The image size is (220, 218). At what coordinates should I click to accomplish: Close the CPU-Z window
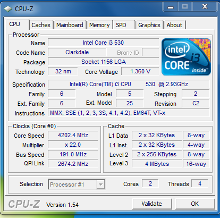(x=205, y=7)
